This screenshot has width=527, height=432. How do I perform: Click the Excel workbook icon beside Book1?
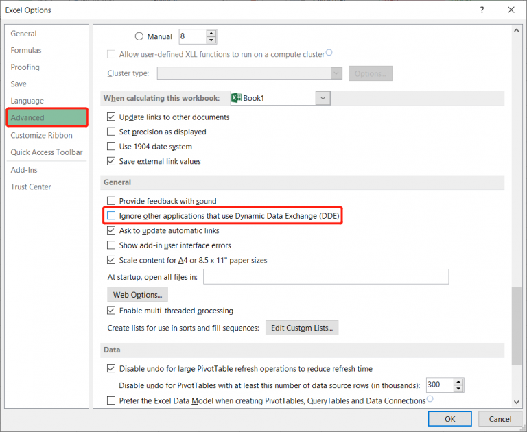[x=236, y=98]
